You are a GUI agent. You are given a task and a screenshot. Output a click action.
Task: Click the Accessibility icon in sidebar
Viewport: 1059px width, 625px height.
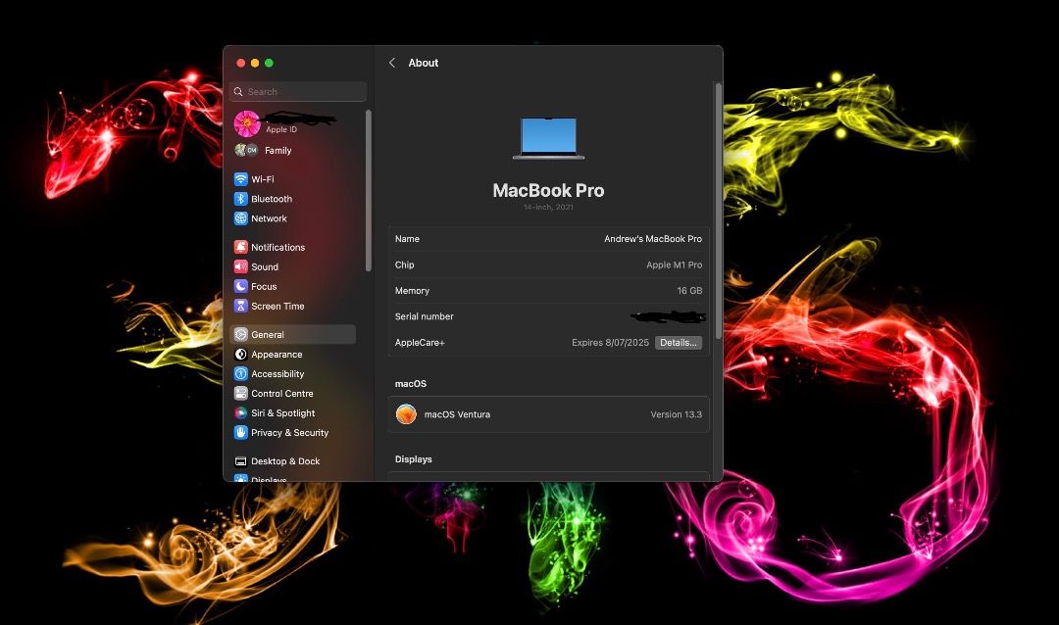241,374
